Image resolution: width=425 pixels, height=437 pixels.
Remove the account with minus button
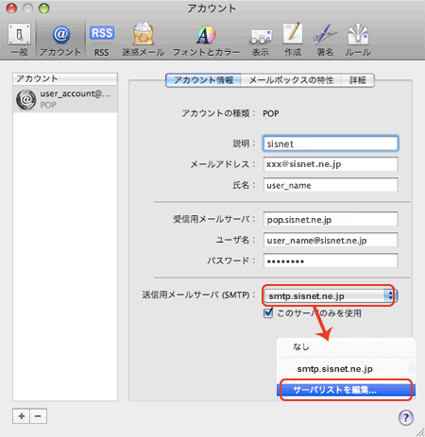click(x=38, y=416)
